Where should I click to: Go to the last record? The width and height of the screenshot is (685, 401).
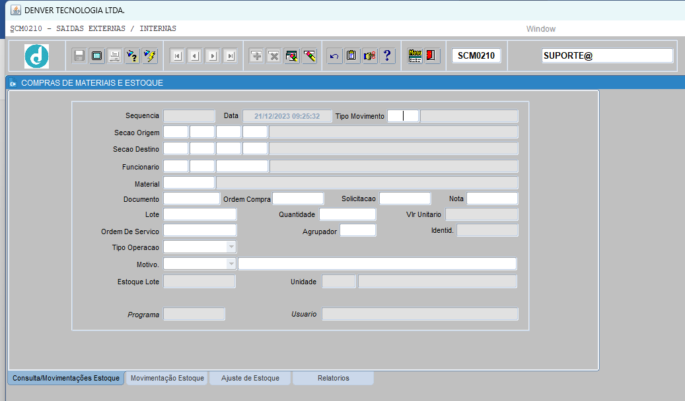pos(231,56)
